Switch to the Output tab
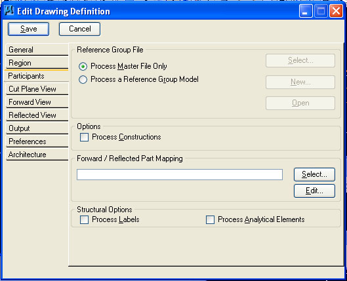Image resolution: width=347 pixels, height=281 pixels. [37, 128]
